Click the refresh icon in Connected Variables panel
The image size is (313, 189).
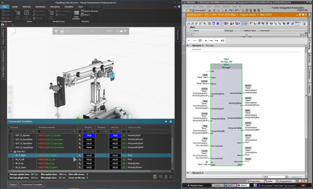(171, 177)
